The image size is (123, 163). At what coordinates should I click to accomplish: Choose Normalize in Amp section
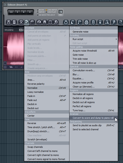(47, 88)
